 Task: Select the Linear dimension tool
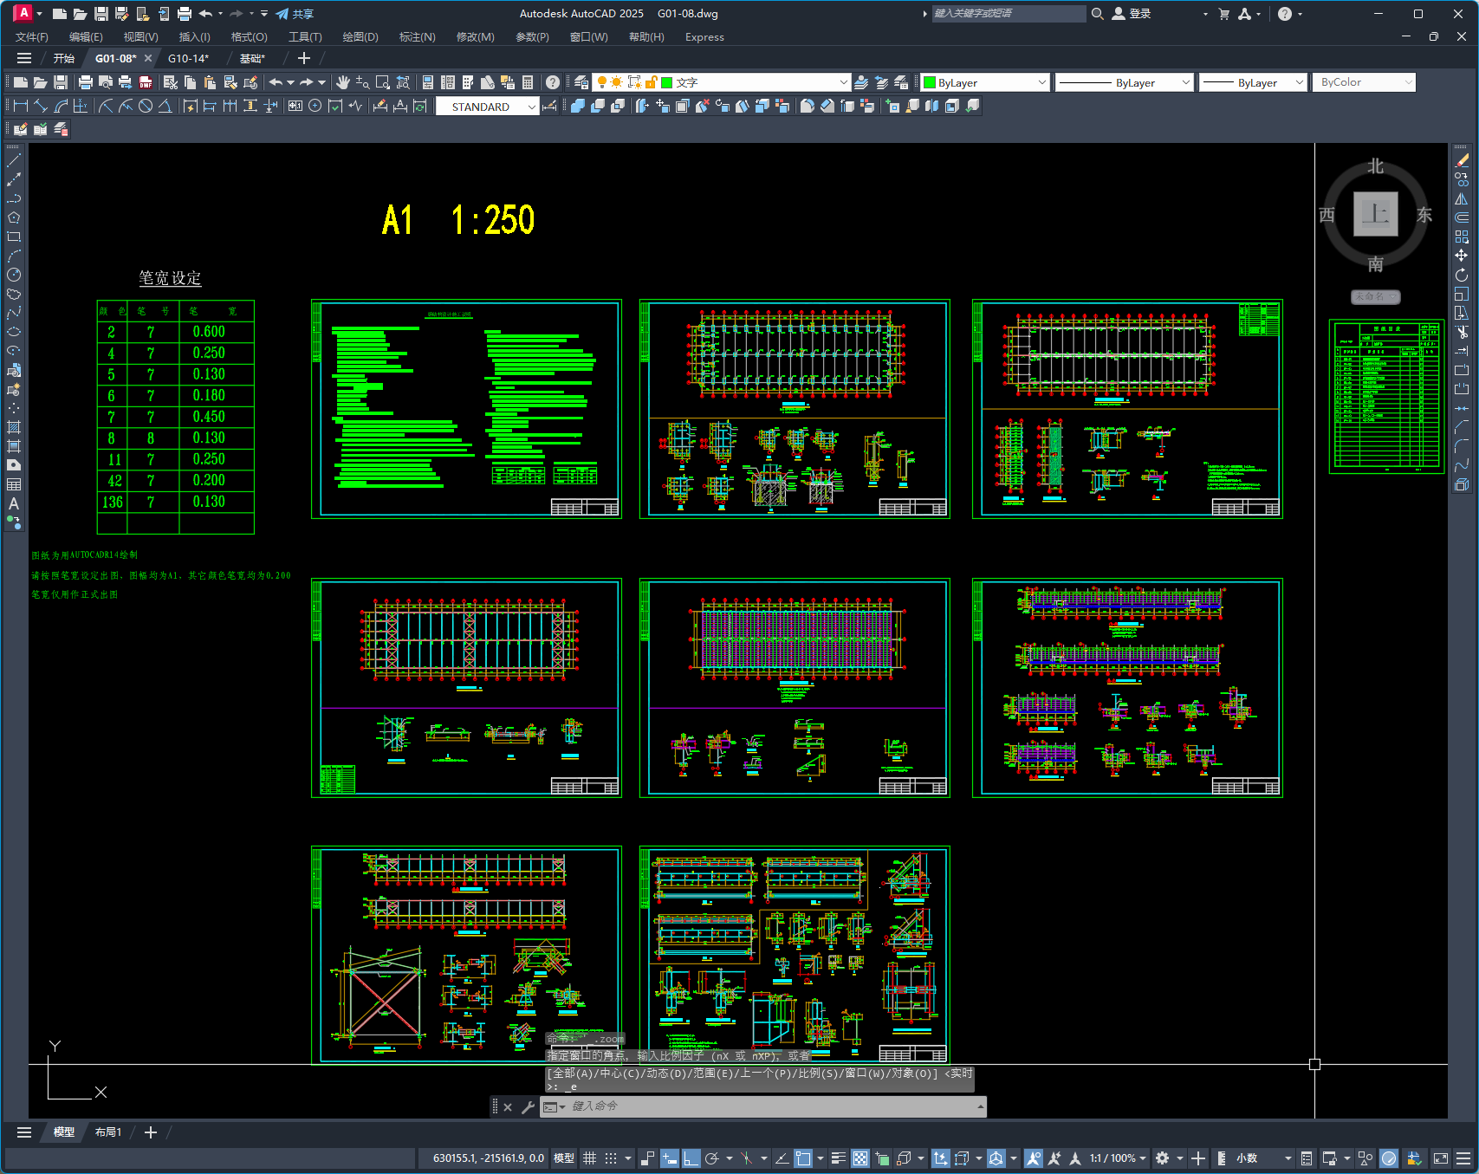[x=21, y=106]
